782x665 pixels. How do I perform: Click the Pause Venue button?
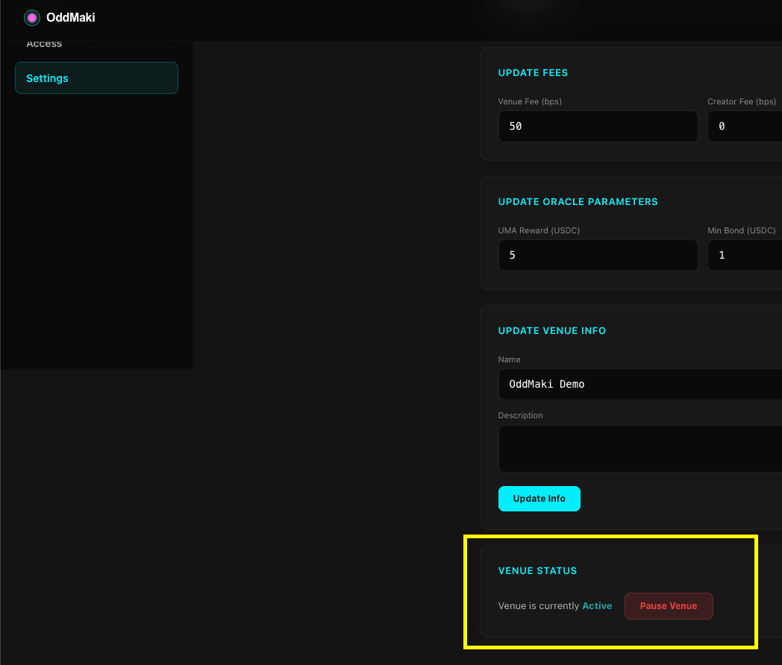click(669, 606)
